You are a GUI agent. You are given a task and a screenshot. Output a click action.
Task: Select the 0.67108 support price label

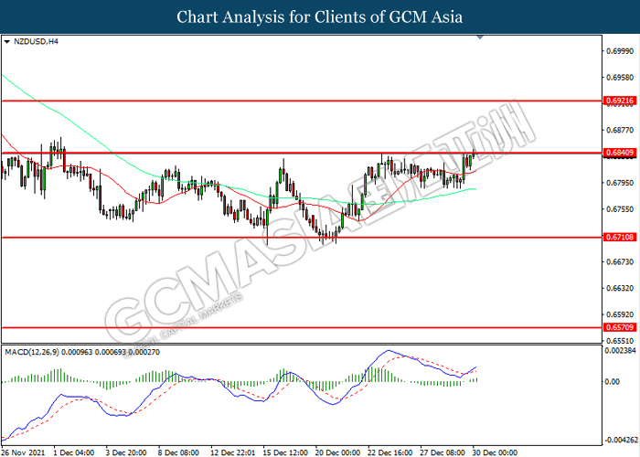621,237
